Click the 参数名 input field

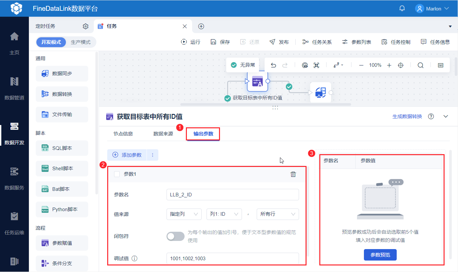coord(233,194)
